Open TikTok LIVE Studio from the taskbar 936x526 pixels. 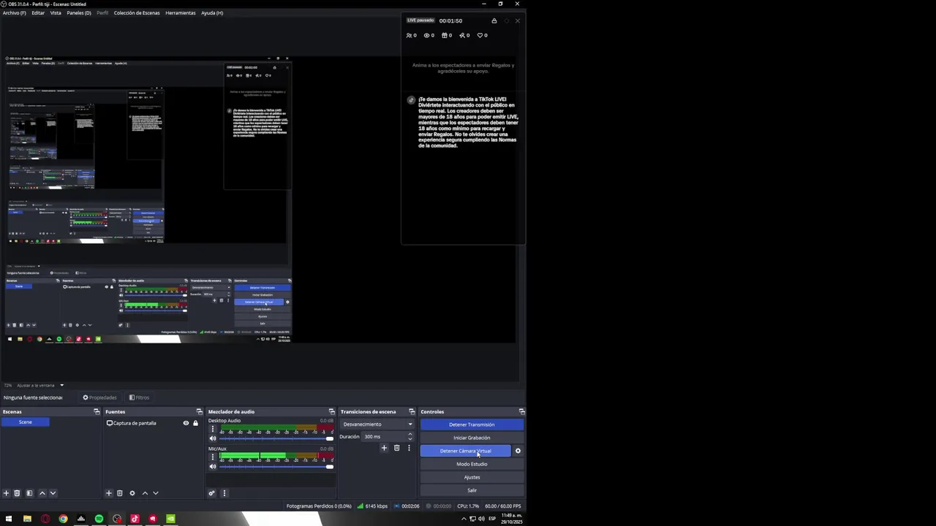click(x=135, y=519)
